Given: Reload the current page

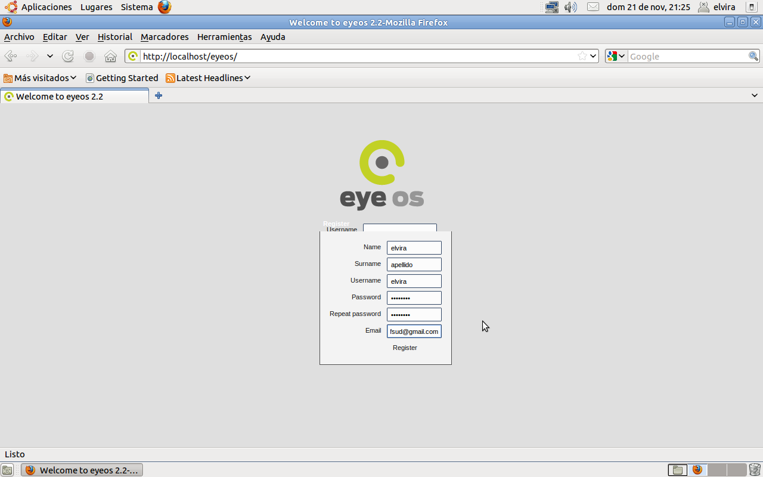Looking at the screenshot, I should click(69, 56).
